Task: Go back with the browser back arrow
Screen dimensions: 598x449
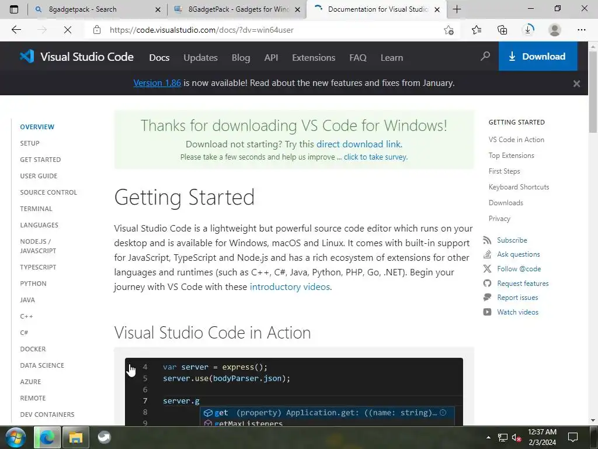Action: click(16, 30)
